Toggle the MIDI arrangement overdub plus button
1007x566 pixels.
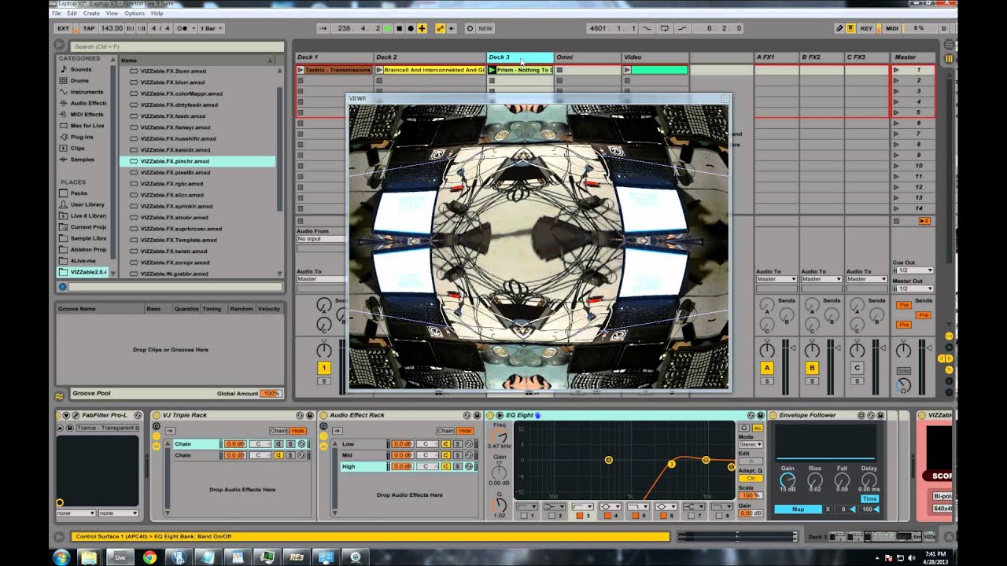click(x=422, y=28)
